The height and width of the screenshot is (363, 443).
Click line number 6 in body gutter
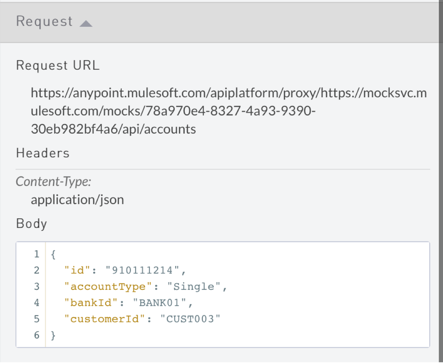pyautogui.click(x=36, y=335)
